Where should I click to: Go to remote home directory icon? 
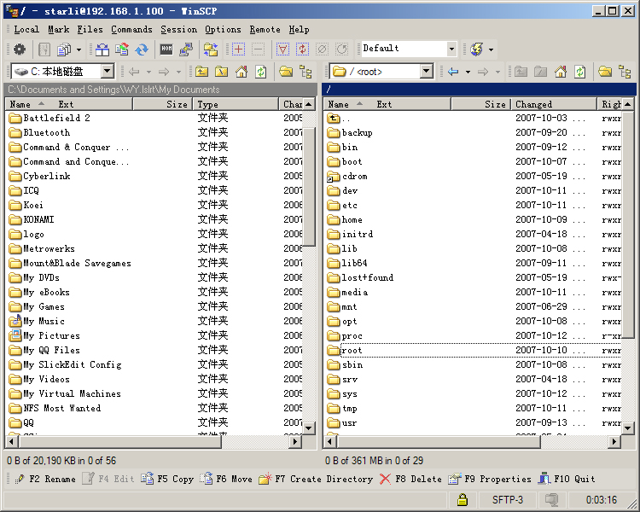coord(561,72)
